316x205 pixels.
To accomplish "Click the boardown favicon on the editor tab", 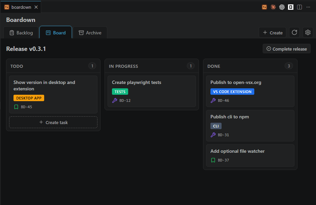I will pos(7,7).
